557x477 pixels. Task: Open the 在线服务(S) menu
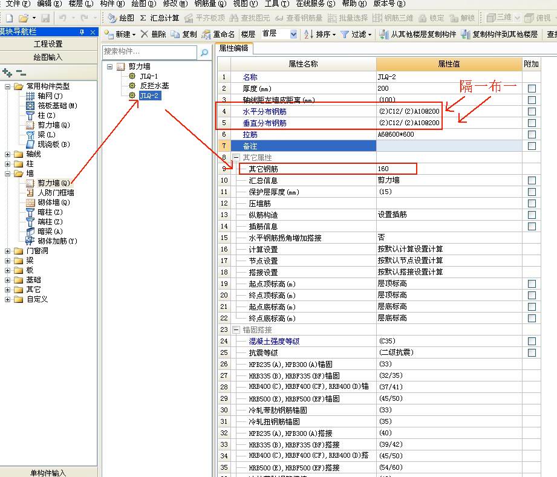tap(315, 4)
